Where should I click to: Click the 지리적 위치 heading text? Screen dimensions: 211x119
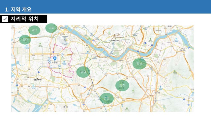(x=24, y=19)
